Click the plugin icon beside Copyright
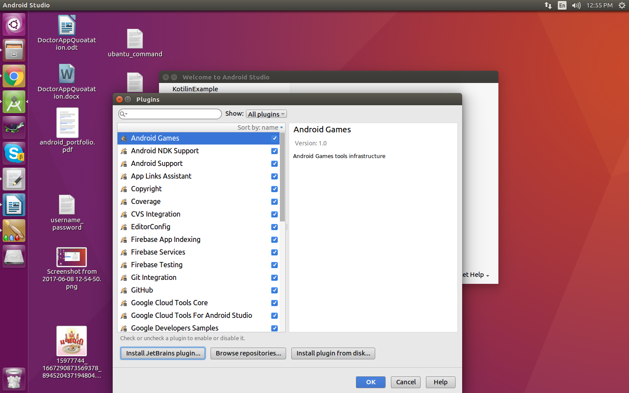The height and width of the screenshot is (393, 629). (124, 189)
